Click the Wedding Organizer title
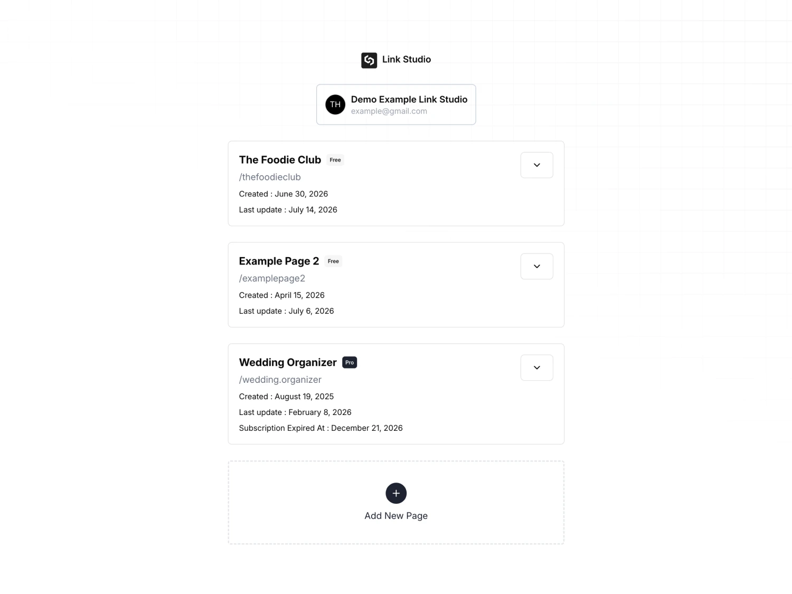The width and height of the screenshot is (792, 594). coord(288,363)
